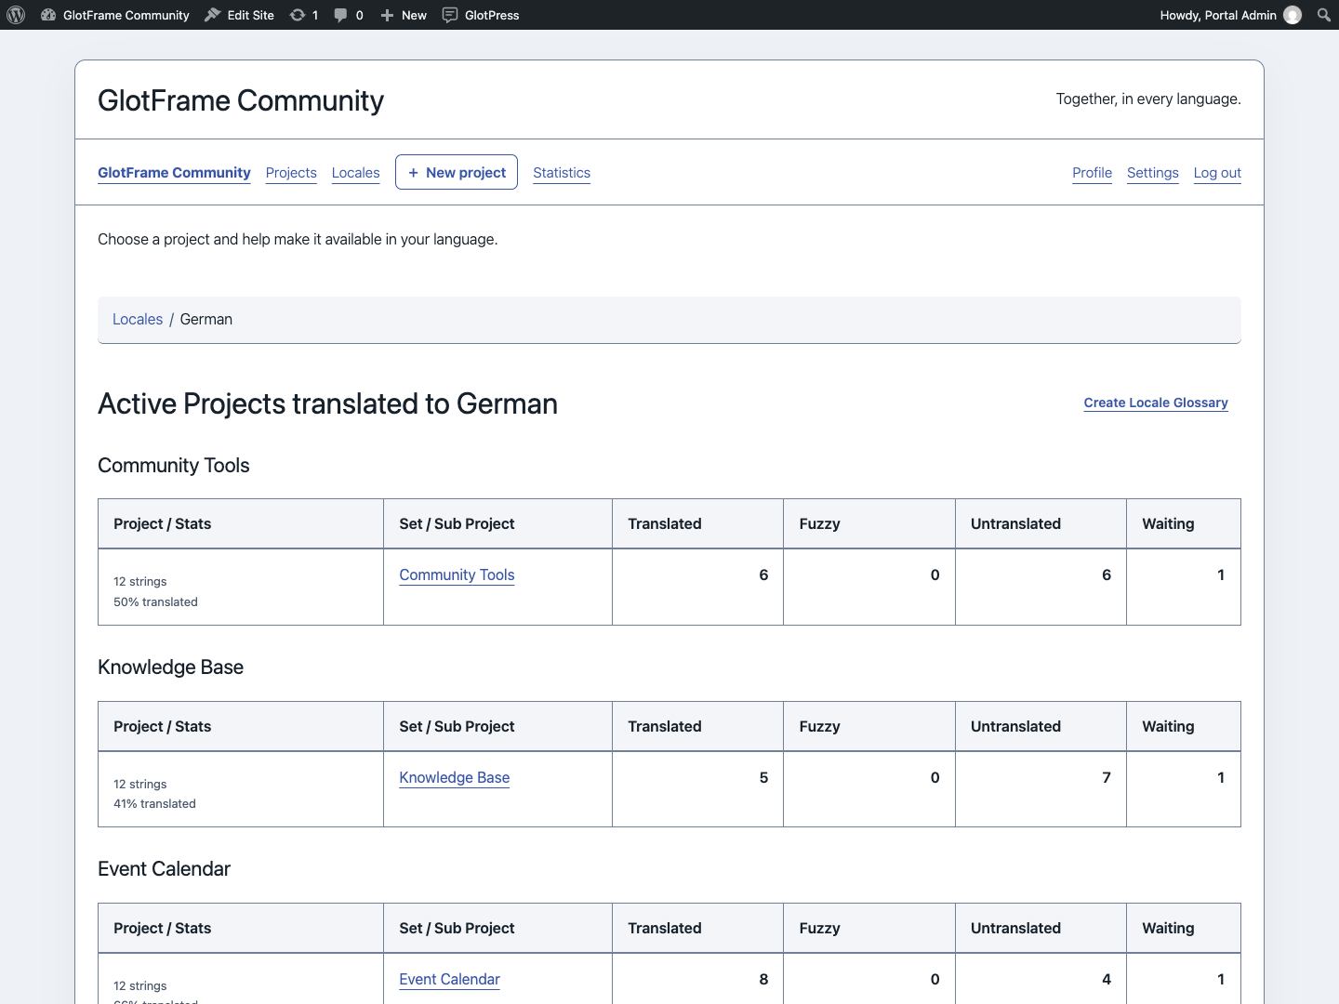
Task: Click the '41% translated' stat text
Action: [x=154, y=804]
